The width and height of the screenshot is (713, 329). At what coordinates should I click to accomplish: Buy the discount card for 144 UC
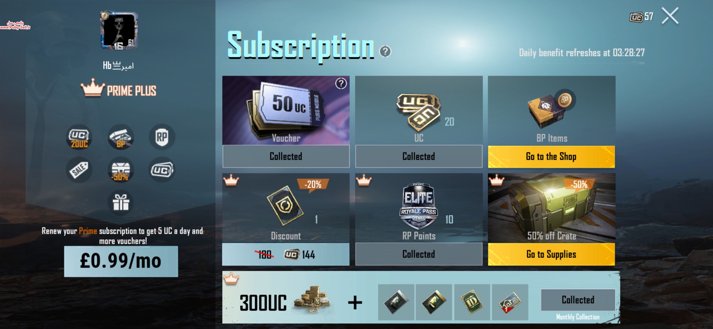(286, 254)
